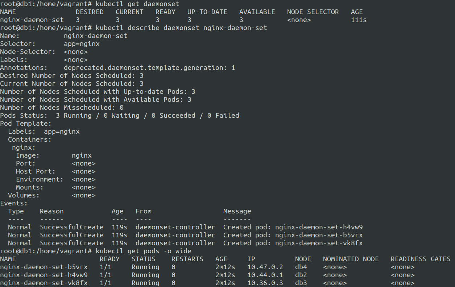455x287 pixels.
Task: Click the first kubectl get daemonset command
Action: coord(137,4)
